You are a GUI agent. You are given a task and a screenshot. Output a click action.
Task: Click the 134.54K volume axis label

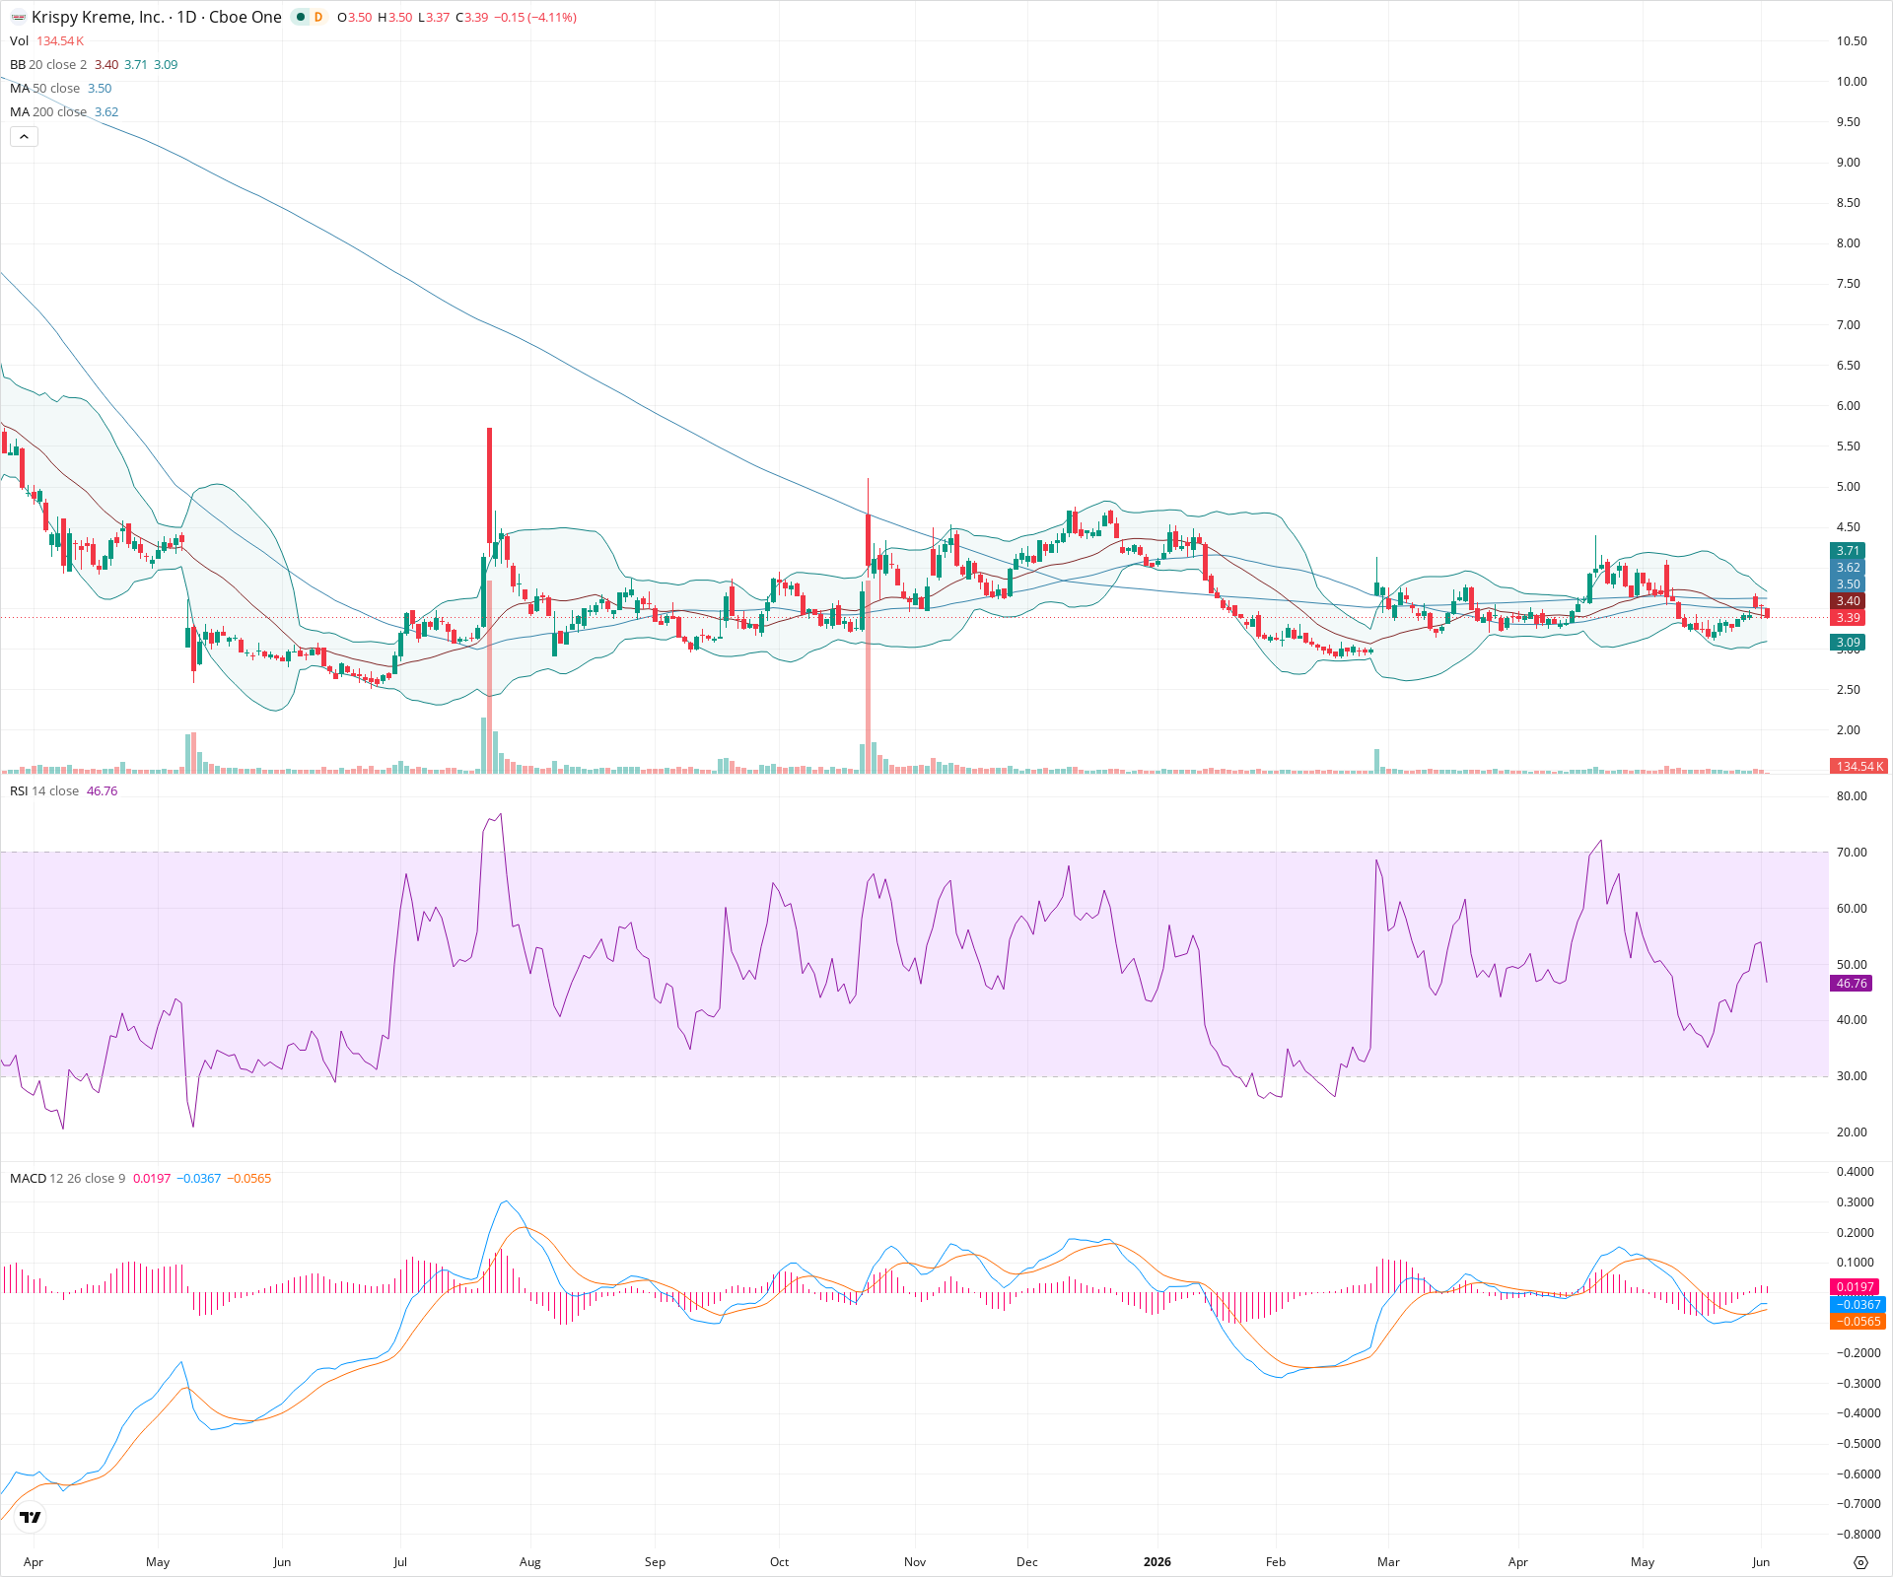(x=1858, y=766)
